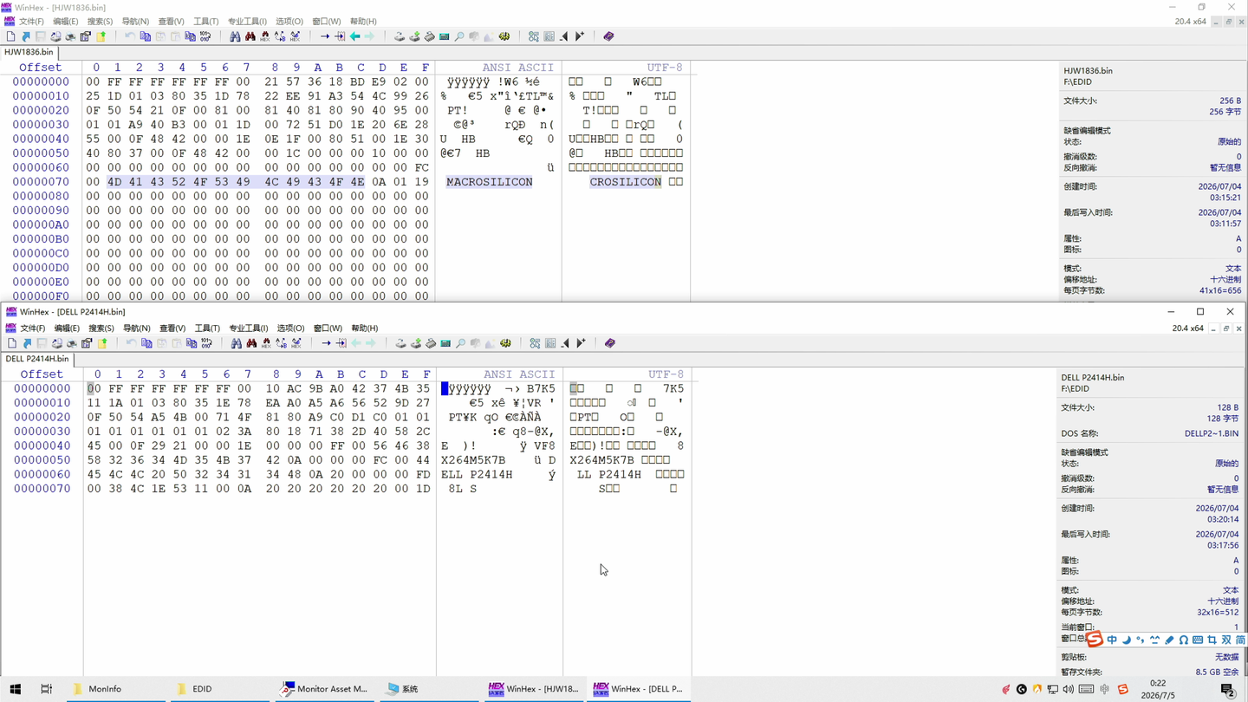Screen dimensions: 1248x702
Task: Toggle Sogou half-moon full/half width button
Action: (1127, 640)
